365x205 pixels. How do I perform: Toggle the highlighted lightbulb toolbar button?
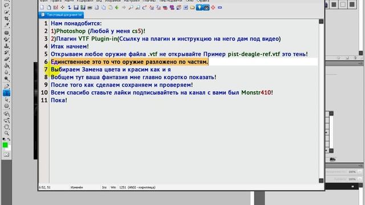(199, 7)
